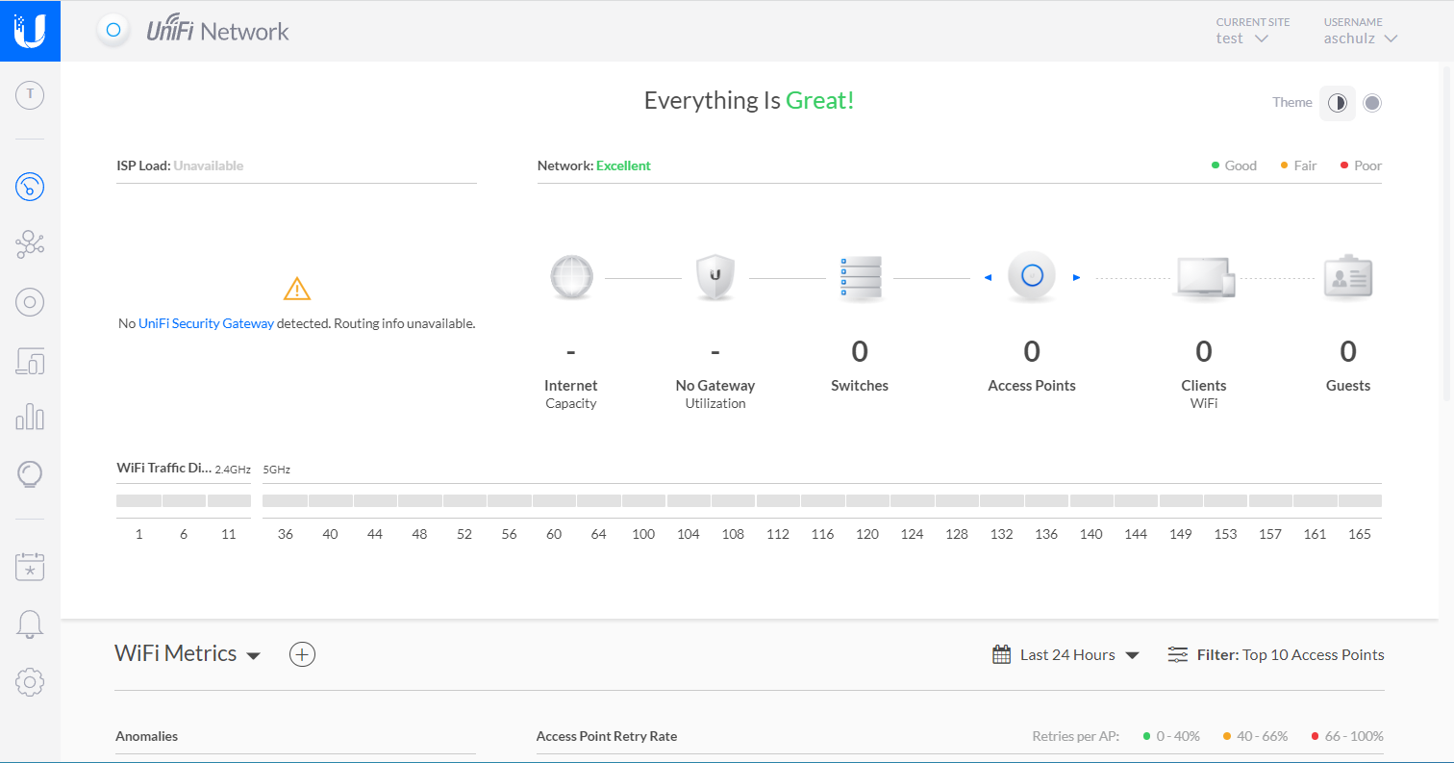Image resolution: width=1454 pixels, height=763 pixels.
Task: Click the yellow warning triangle icon
Action: [297, 289]
